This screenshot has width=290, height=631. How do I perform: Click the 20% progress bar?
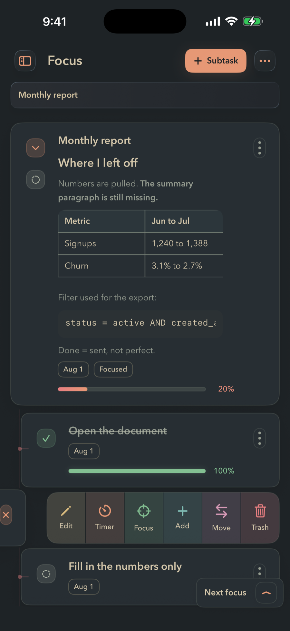coord(132,389)
